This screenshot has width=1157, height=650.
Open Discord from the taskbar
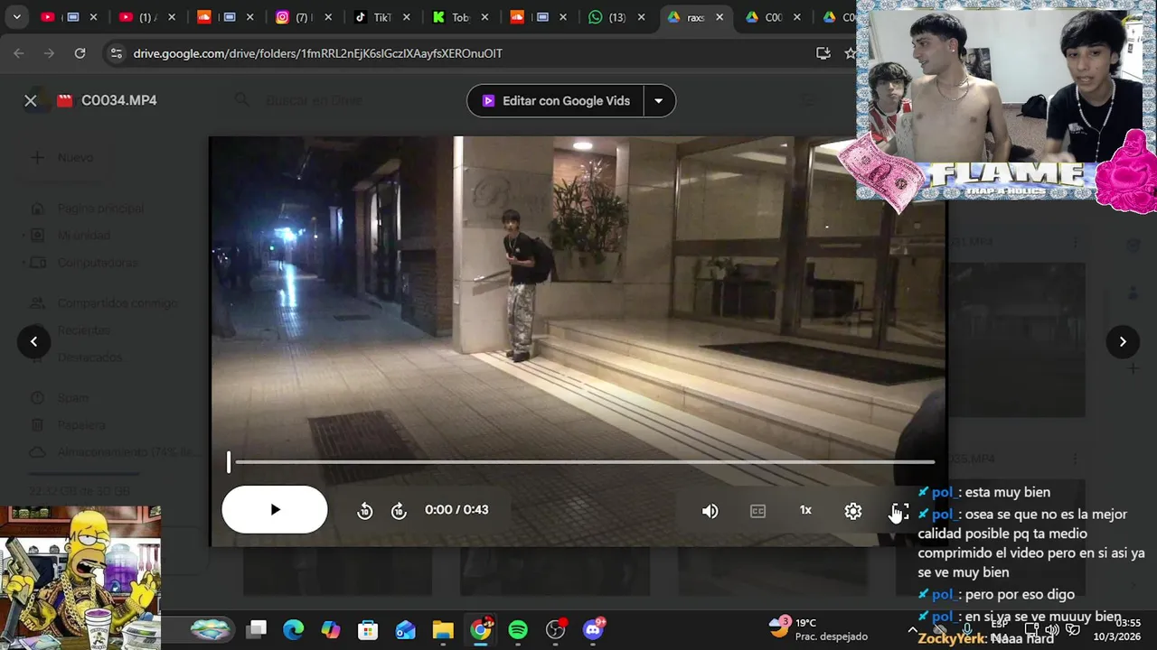point(594,629)
